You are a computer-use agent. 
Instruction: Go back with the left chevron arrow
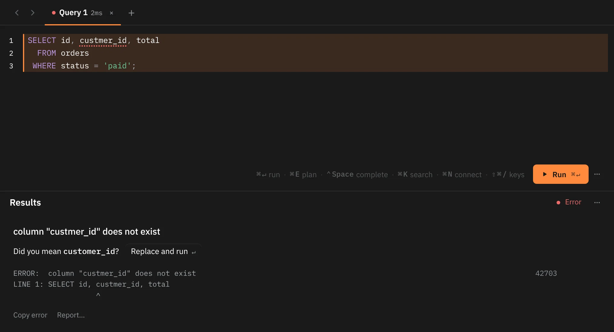[17, 13]
